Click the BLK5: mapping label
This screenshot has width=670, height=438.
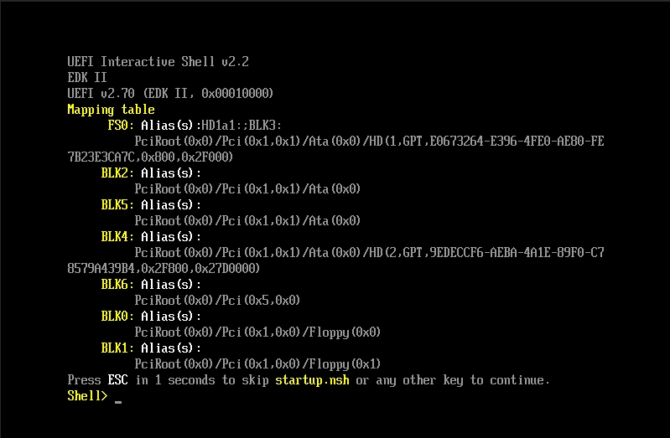point(117,205)
